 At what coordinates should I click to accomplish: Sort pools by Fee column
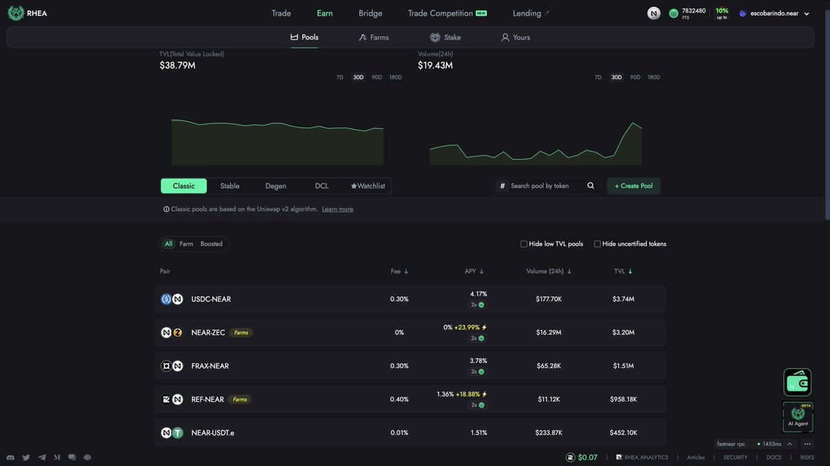coord(400,271)
